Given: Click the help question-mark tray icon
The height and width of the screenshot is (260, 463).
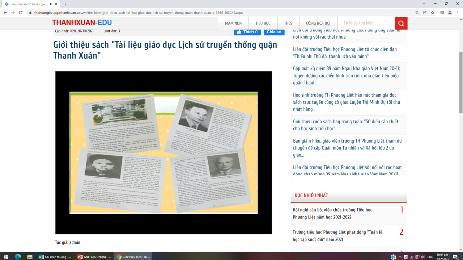Looking at the screenshot, I should 394,257.
